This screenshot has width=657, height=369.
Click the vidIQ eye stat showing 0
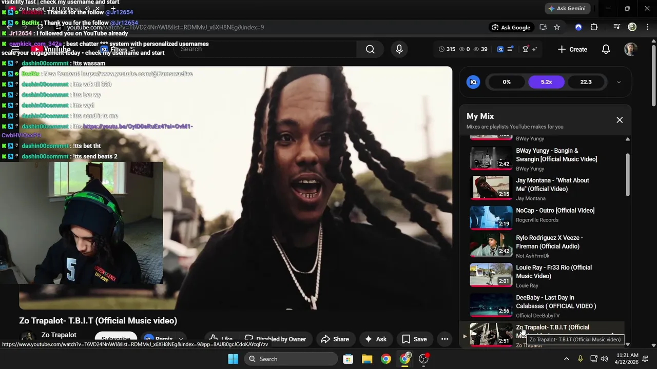465,49
